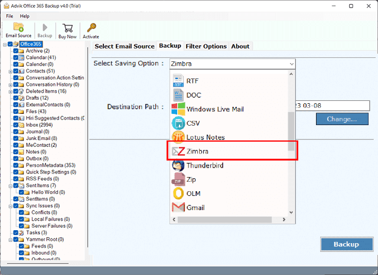This screenshot has width=378, height=275.
Task: Expand the Deleted Items tree node
Action: [x=11, y=91]
